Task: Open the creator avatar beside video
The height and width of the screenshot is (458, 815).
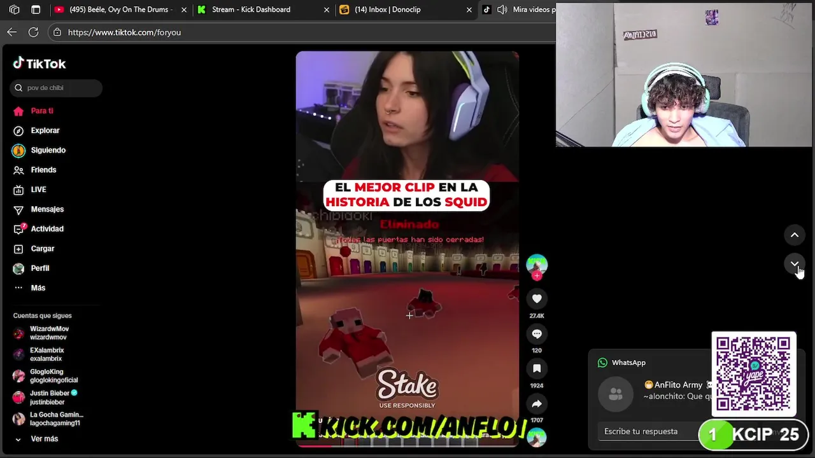Action: click(537, 263)
